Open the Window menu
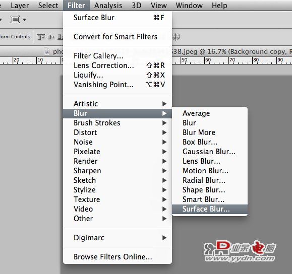292x274 pixels. point(189,6)
